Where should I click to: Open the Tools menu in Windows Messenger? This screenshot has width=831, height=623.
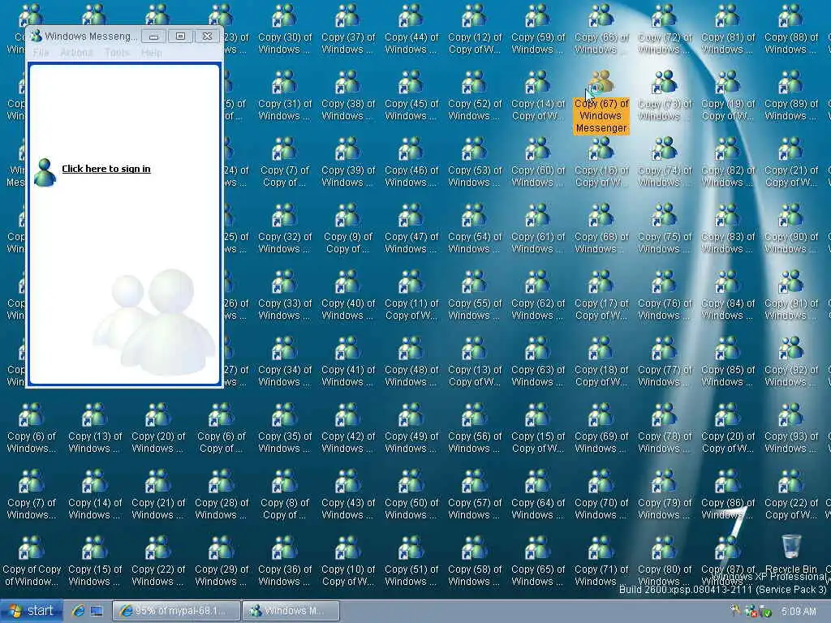pos(117,53)
